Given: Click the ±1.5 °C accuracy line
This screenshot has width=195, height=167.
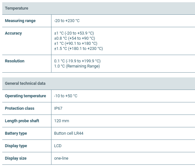Looking at the screenshot, I should click(78, 49).
